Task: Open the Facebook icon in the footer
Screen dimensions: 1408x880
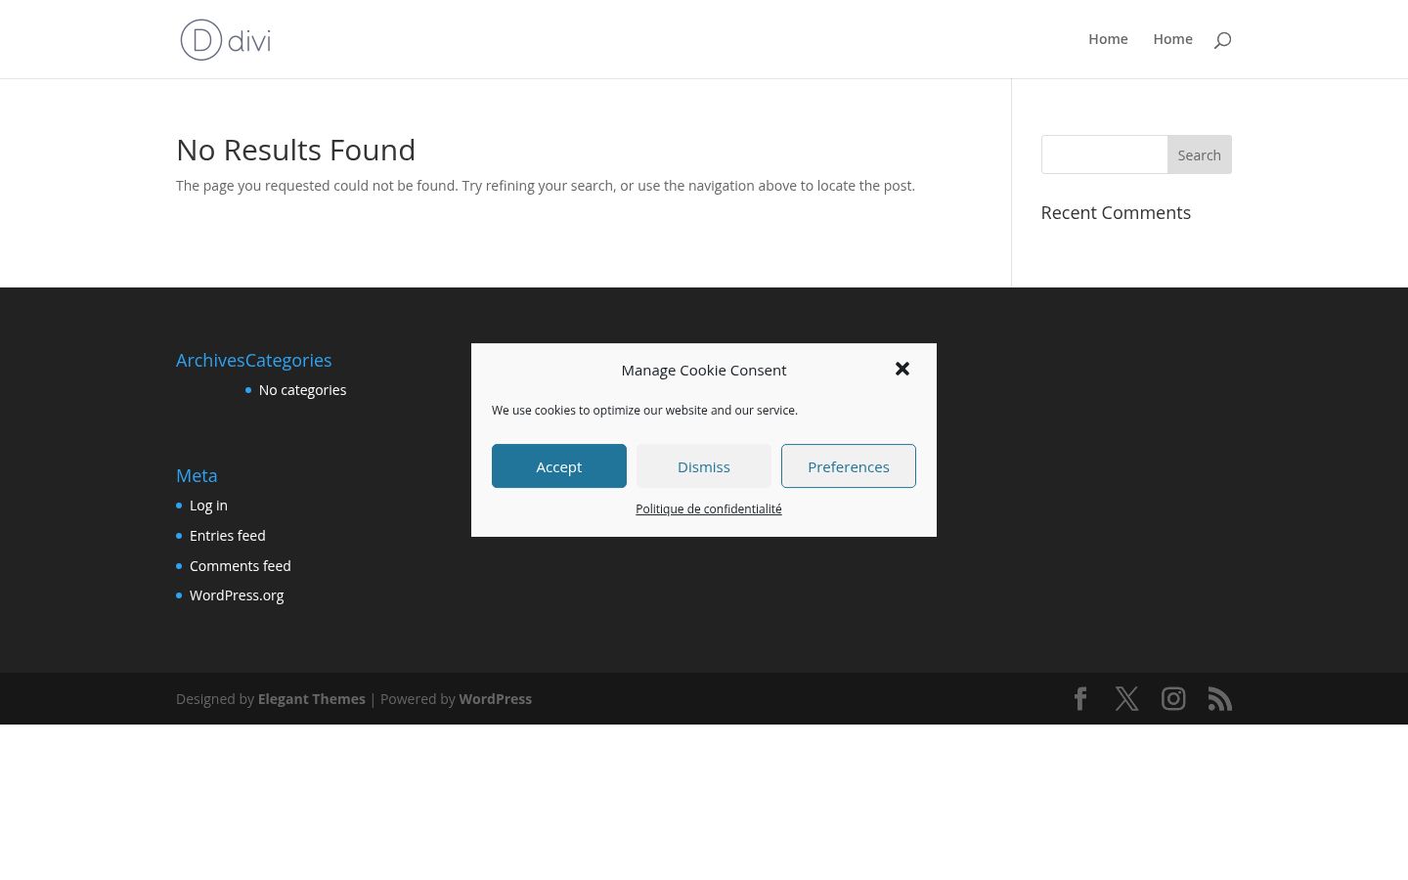Action: (1080, 698)
